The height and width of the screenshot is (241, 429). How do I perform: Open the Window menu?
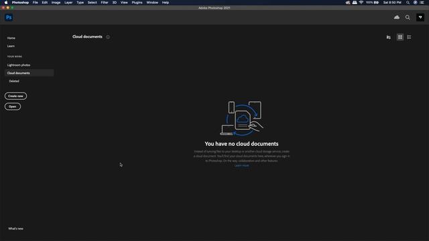152,3
